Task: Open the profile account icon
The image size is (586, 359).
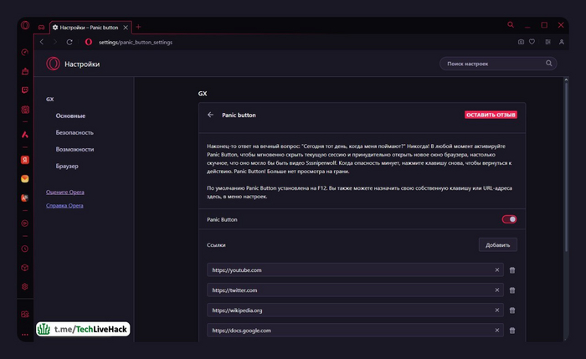Action: [562, 42]
